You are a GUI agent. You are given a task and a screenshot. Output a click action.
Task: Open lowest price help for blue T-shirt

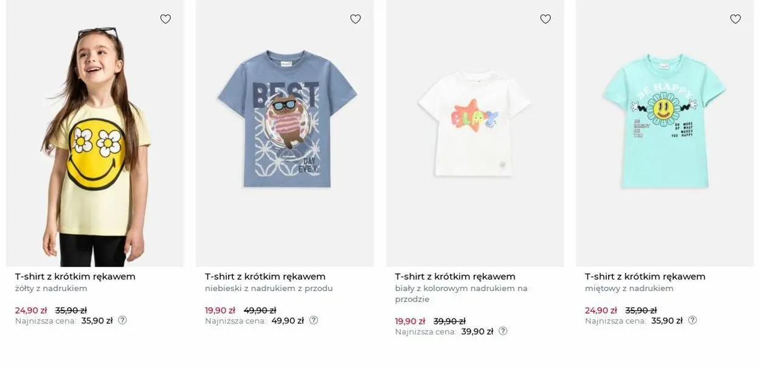coord(314,320)
